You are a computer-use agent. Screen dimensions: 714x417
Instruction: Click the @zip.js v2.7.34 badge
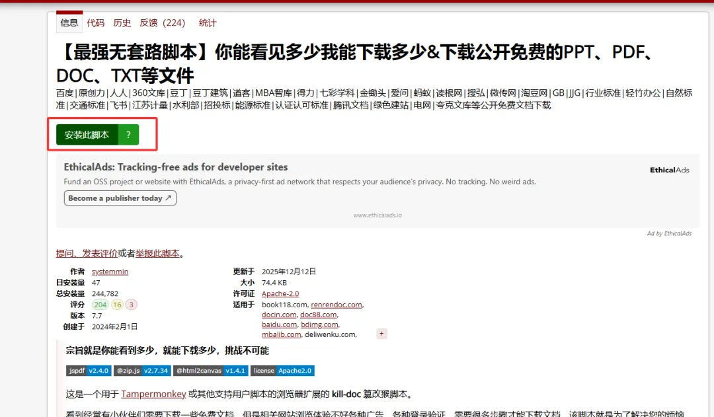pos(142,371)
